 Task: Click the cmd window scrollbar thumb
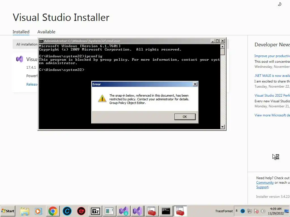tap(223, 52)
